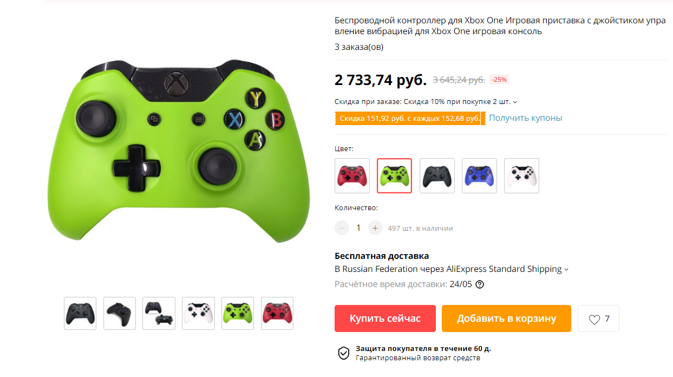The width and height of the screenshot is (673, 377).
Task: Click the heart wishlist icon
Action: [594, 320]
